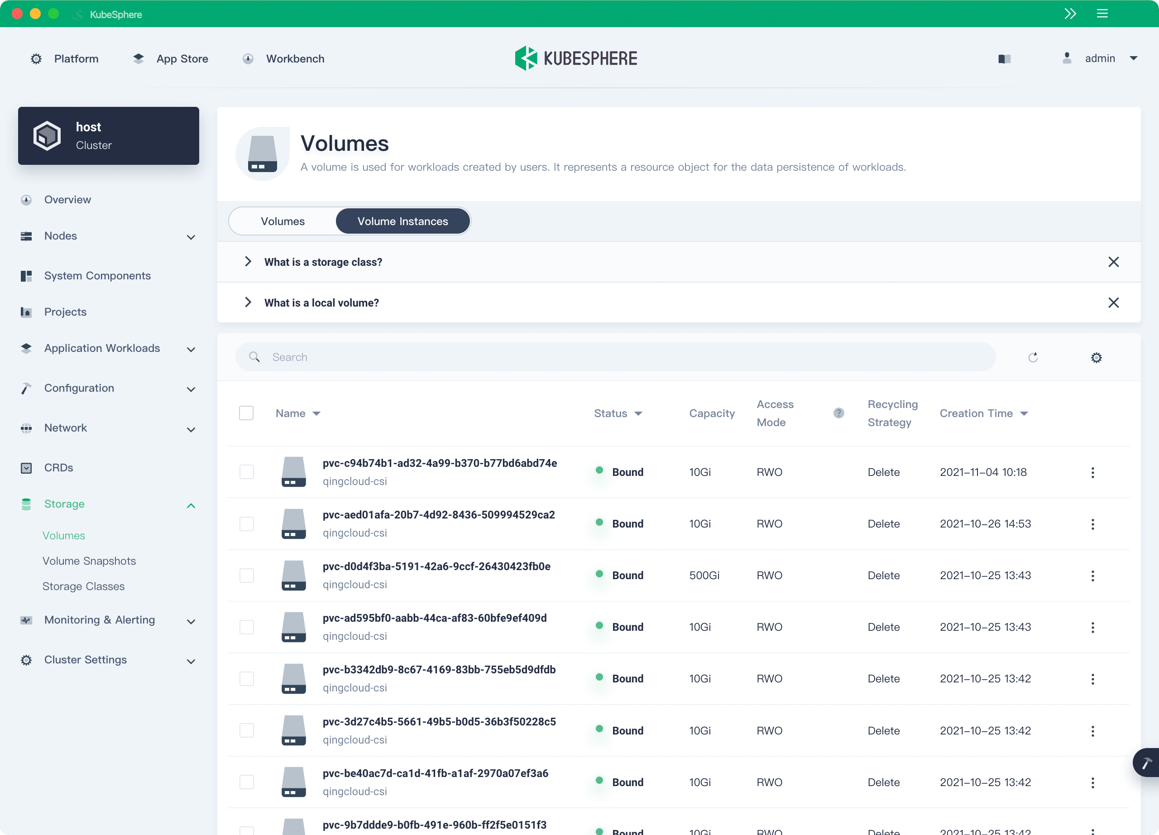Open pvc-ad595bf0-aabb-44ca-af83-60bfe9ef409d volume link
The image size is (1159, 835).
[434, 618]
